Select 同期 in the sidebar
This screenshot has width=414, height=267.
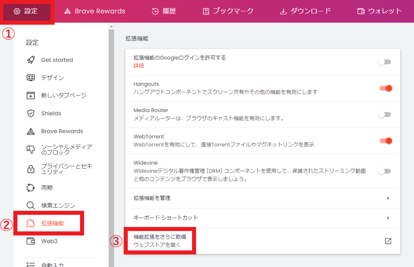(x=47, y=188)
